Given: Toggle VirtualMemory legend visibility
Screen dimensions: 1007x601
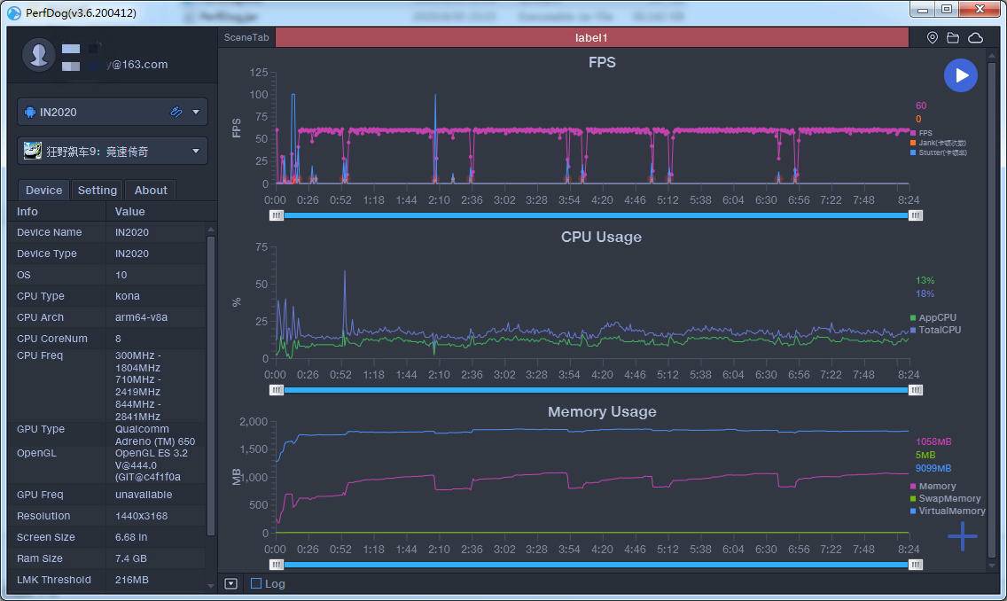Looking at the screenshot, I should (948, 511).
